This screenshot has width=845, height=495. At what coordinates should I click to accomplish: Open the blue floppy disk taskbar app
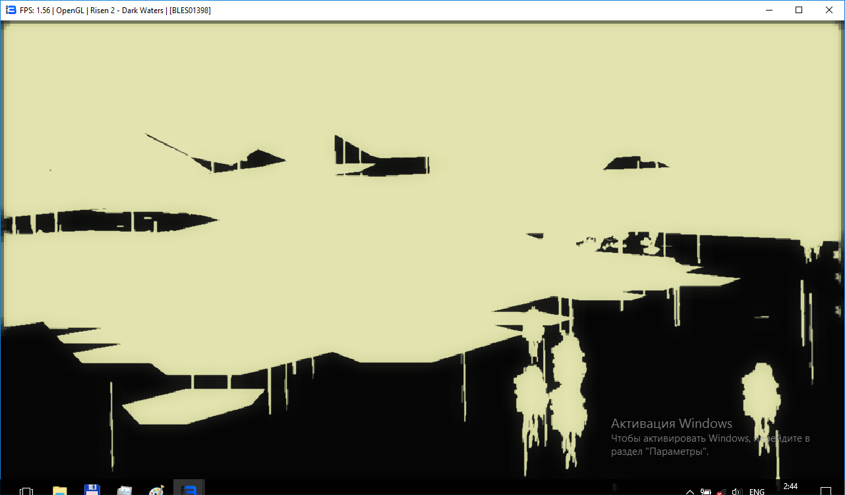(92, 490)
